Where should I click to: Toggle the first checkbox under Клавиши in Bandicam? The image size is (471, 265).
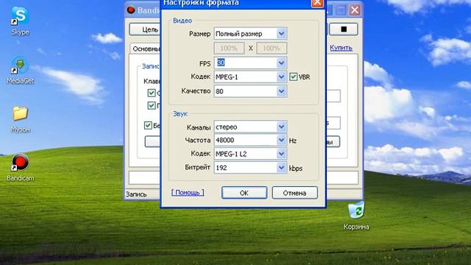(x=152, y=93)
